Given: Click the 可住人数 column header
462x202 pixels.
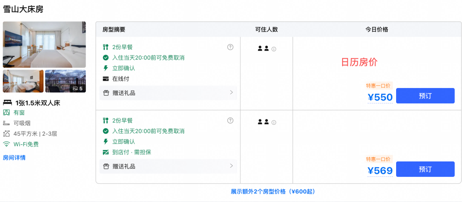Looking at the screenshot, I should tap(267, 29).
